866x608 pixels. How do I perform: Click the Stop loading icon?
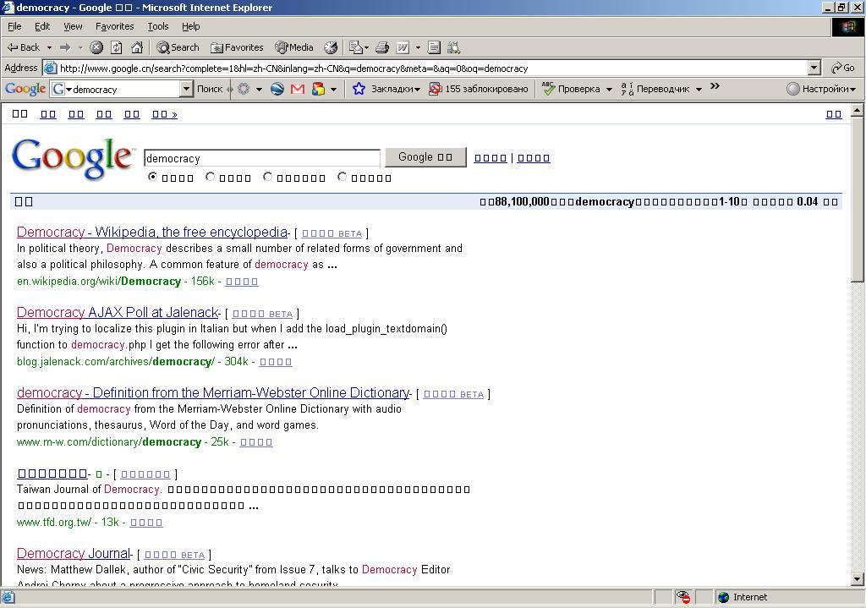[x=96, y=47]
